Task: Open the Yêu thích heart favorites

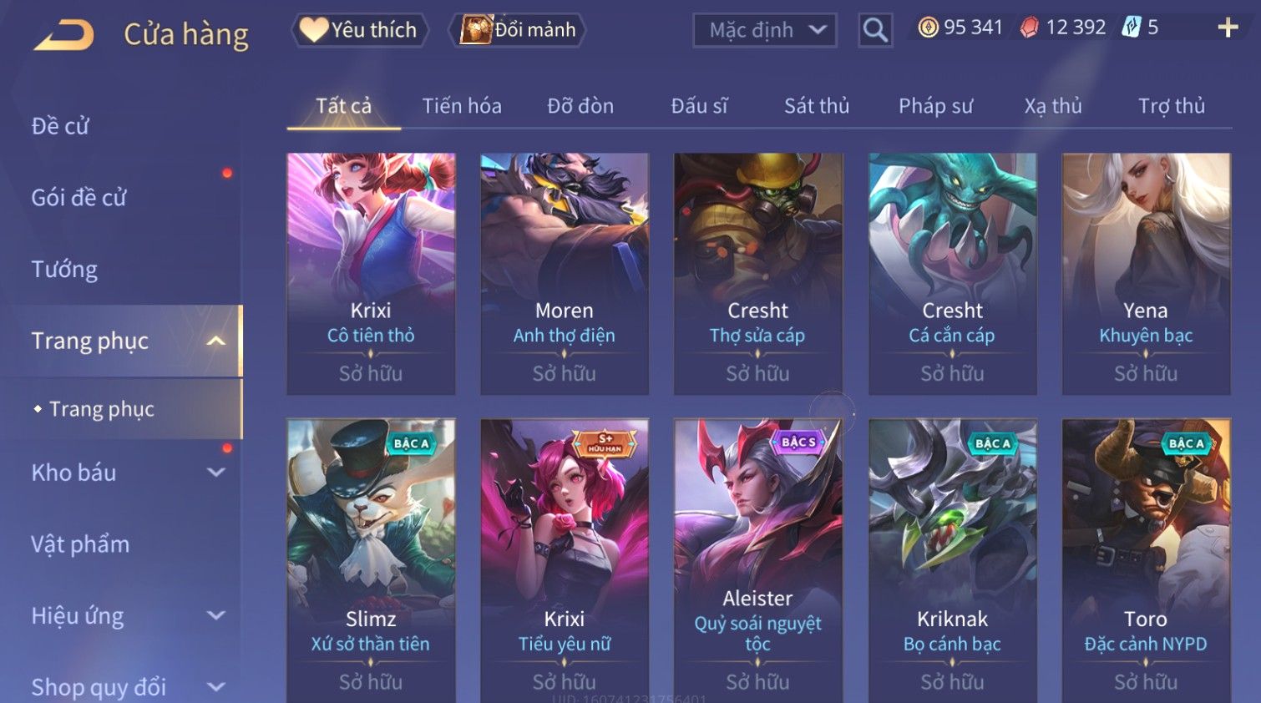Action: point(360,30)
